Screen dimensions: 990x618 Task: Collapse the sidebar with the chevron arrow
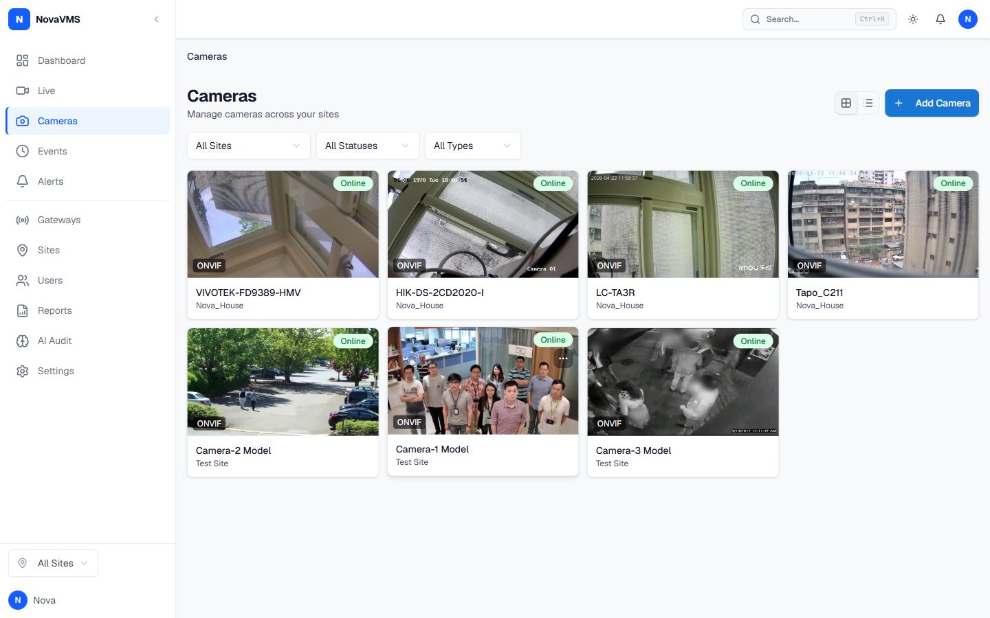[157, 19]
